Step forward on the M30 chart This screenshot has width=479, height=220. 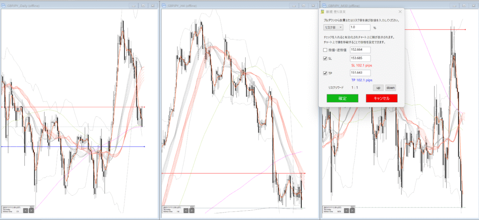coord(352,211)
